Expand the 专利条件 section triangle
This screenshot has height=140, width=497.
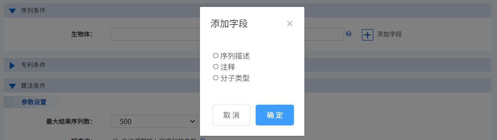pos(12,65)
